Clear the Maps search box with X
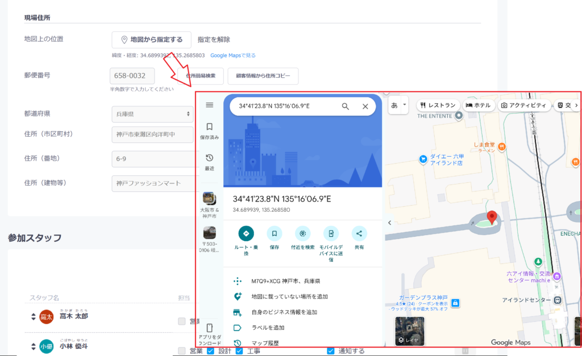The image size is (582, 356). click(365, 106)
